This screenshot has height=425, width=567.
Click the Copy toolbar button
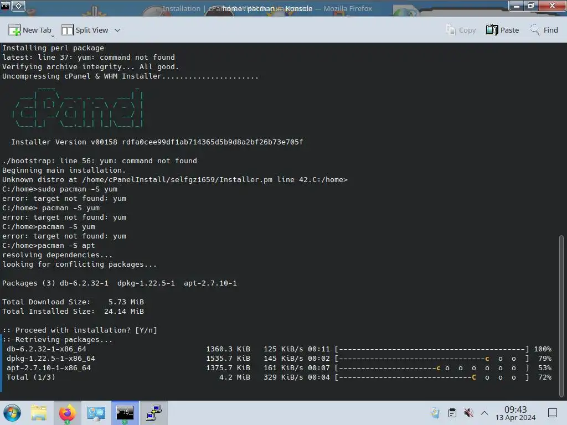(x=461, y=30)
